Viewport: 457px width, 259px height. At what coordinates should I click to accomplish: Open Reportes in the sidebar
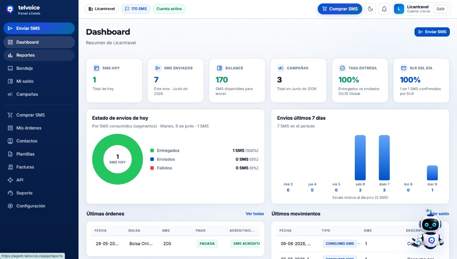click(39, 55)
